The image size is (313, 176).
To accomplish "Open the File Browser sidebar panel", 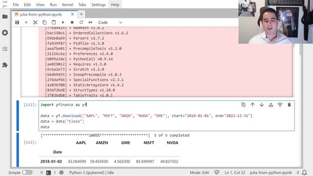I will [5, 17].
